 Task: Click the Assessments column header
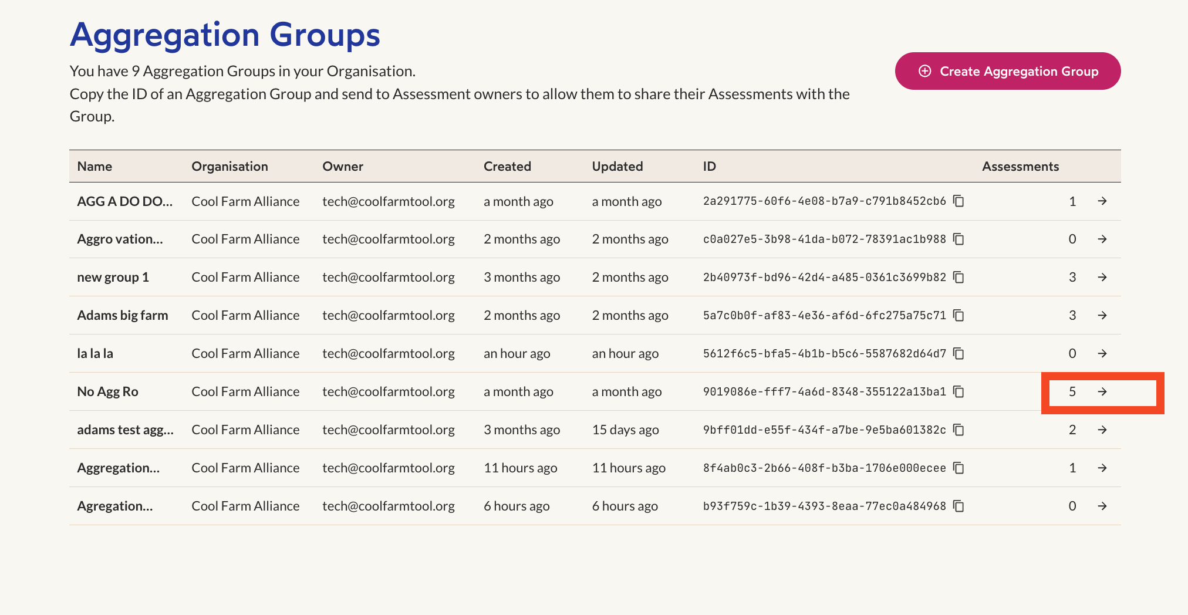(x=1021, y=167)
